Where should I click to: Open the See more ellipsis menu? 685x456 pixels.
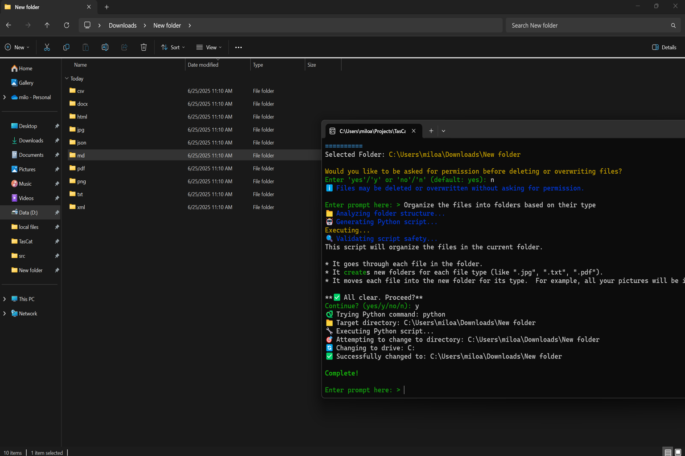239,47
